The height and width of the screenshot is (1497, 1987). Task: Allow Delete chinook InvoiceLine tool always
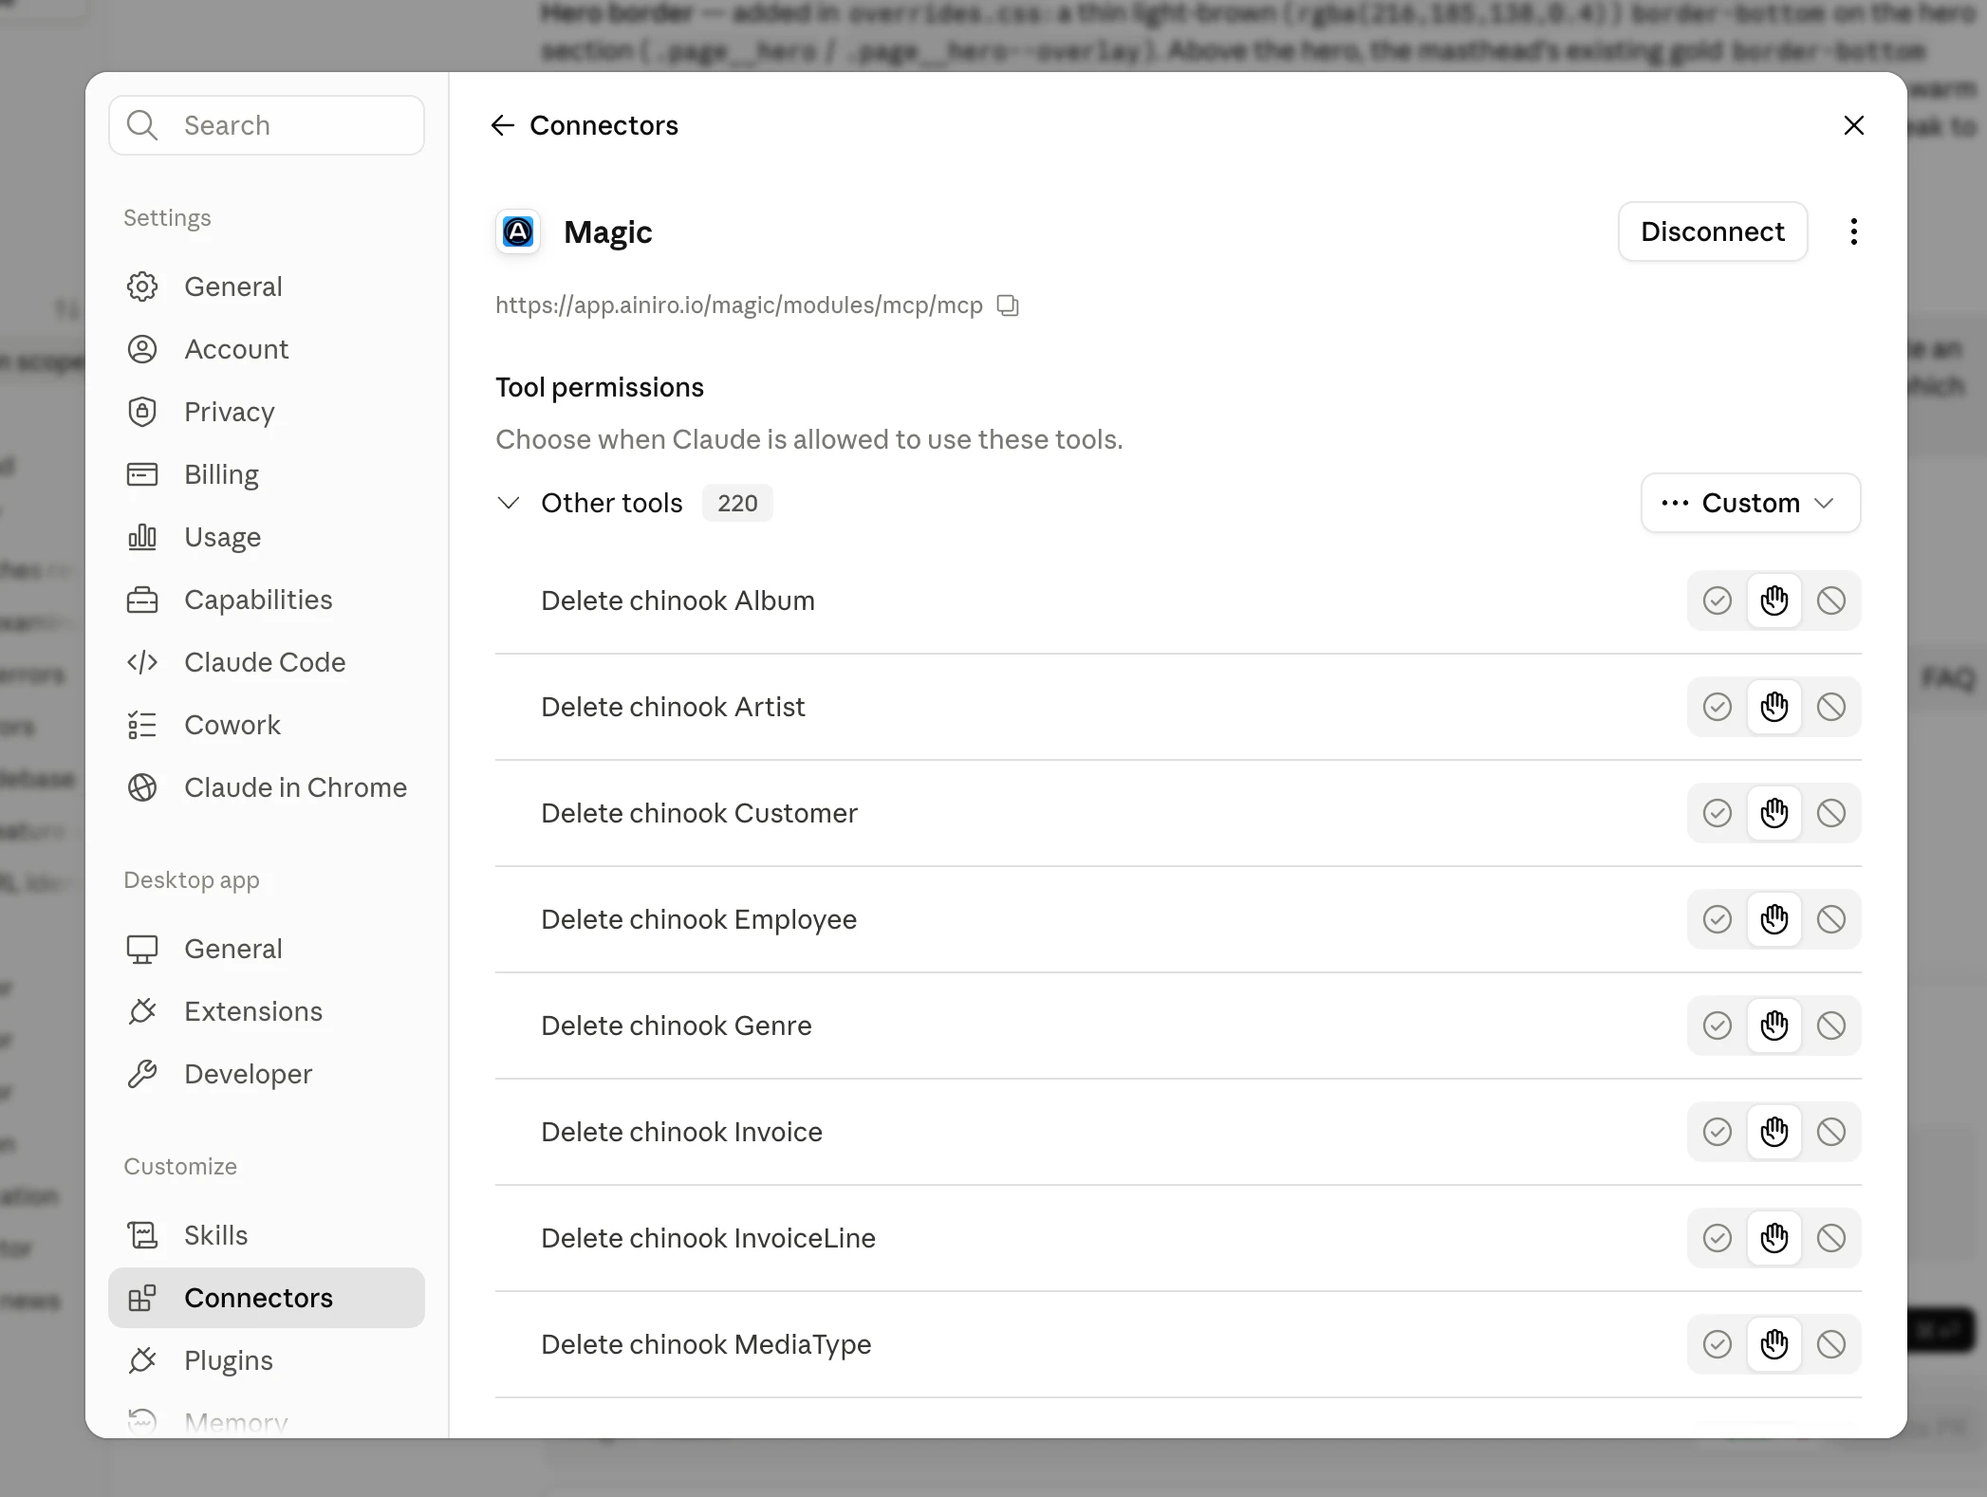[x=1717, y=1238]
